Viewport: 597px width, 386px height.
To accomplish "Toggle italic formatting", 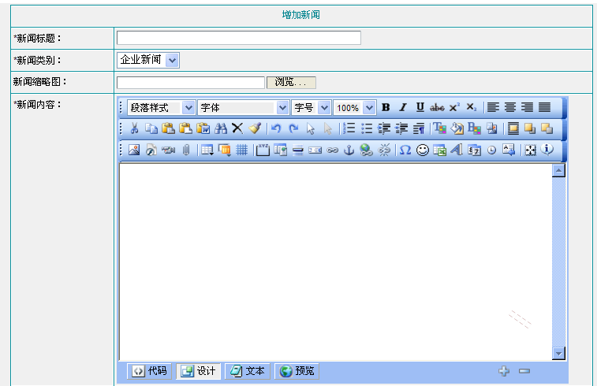I will point(403,107).
